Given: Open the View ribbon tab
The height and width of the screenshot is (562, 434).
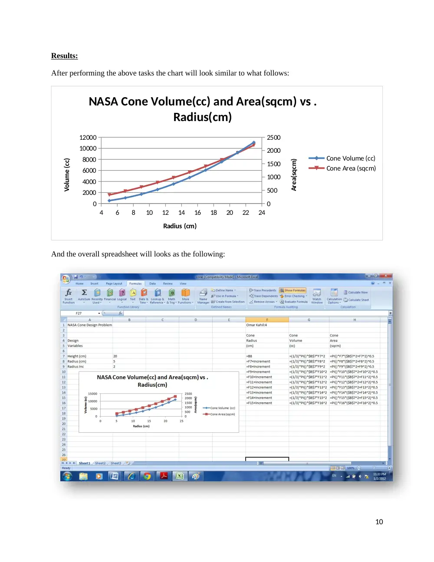Looking at the screenshot, I should point(183,283).
